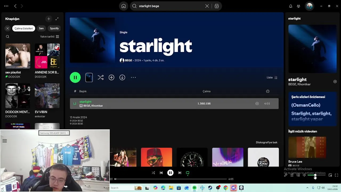Toggle lyrics microphone icon in player bar

pyautogui.click(x=286, y=175)
